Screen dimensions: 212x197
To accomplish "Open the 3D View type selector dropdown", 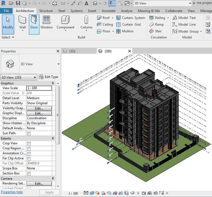I will point(58,64).
